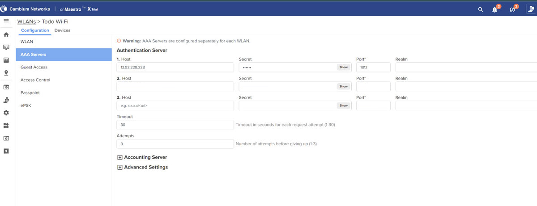Viewport: 537px width, 206px height.
Task: Open the ePSK settings page
Action: point(26,105)
